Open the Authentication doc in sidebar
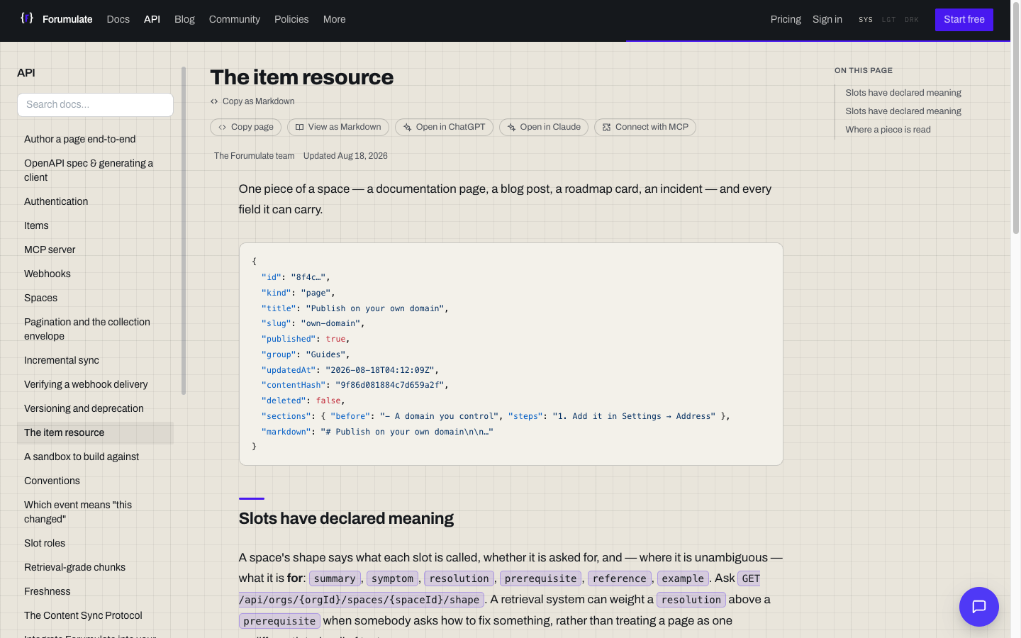 click(x=95, y=202)
